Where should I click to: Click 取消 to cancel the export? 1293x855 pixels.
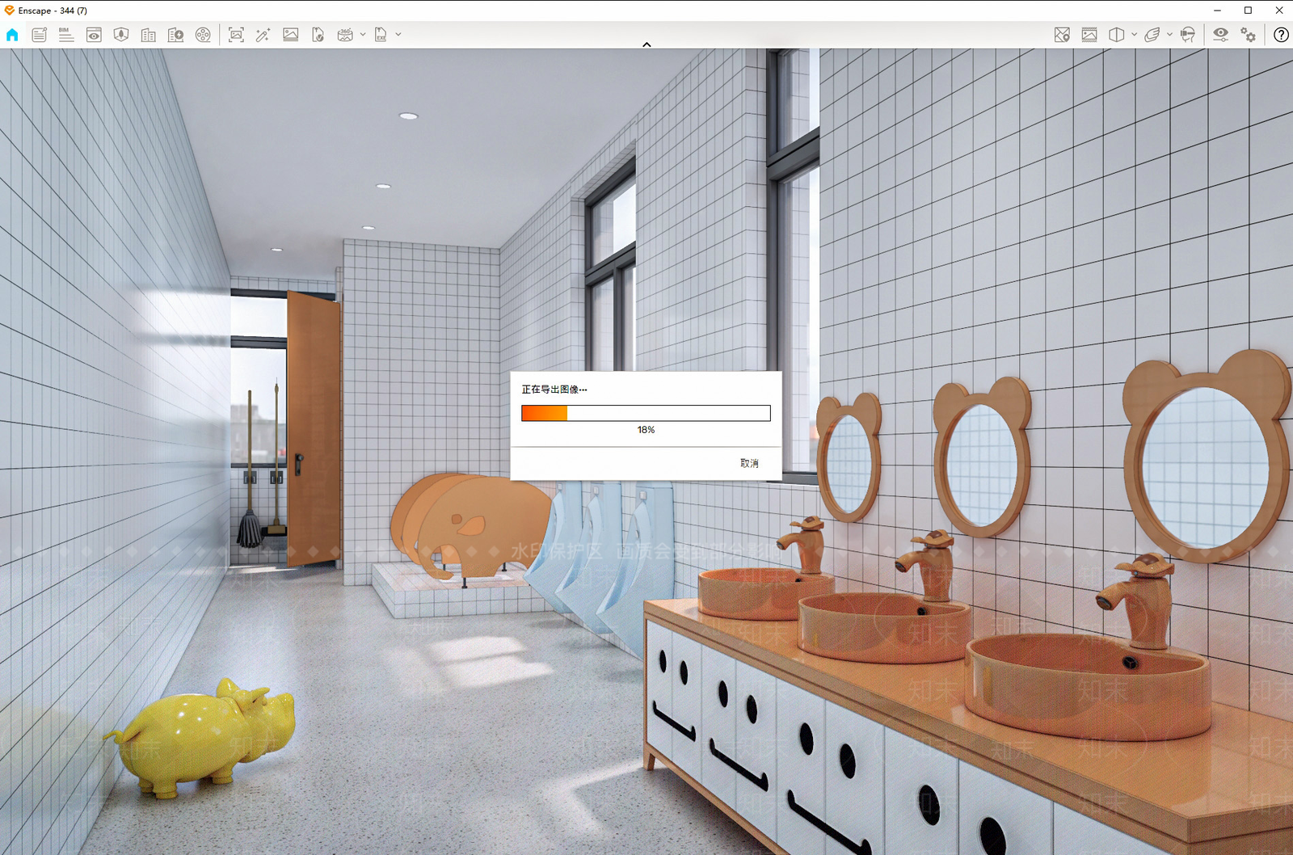pos(749,463)
